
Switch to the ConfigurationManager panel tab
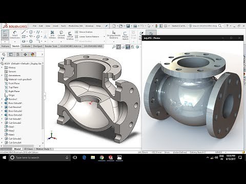[18, 55]
